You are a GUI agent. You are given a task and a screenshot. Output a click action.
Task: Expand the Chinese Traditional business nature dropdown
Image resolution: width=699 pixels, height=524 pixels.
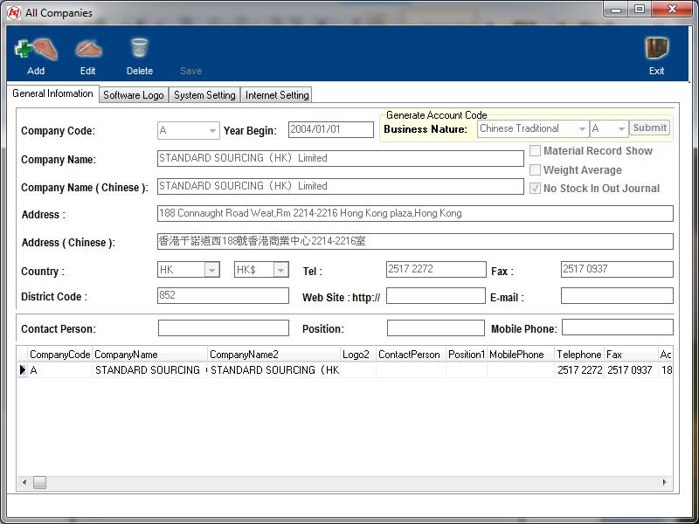click(582, 128)
